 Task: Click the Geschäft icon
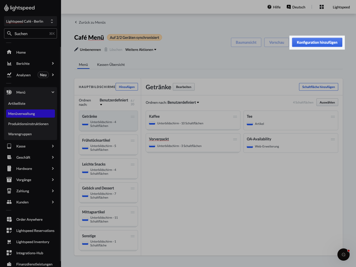pyautogui.click(x=9, y=157)
